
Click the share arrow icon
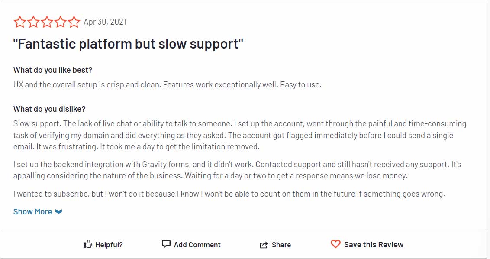264,245
